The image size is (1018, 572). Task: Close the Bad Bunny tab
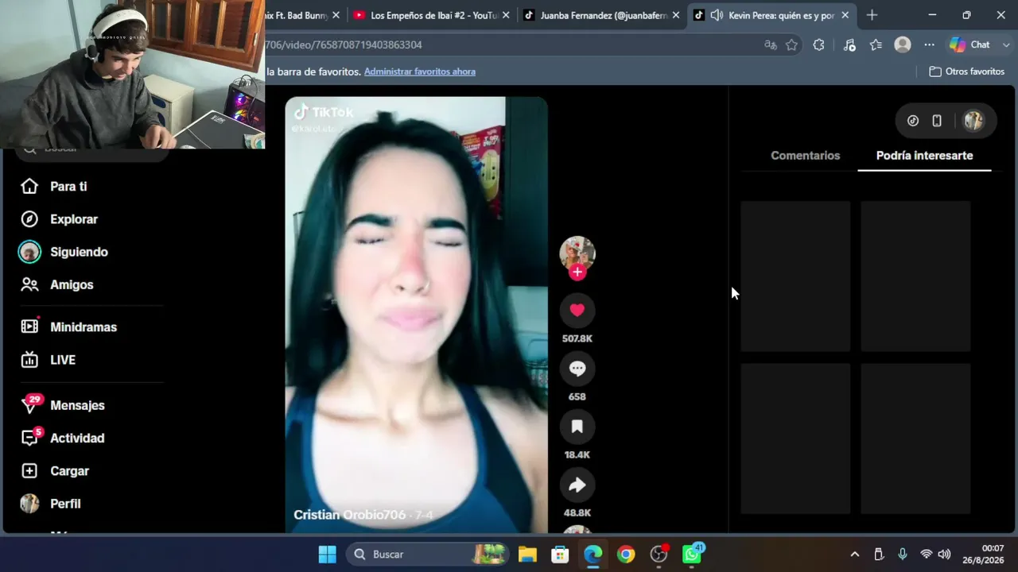coord(336,15)
